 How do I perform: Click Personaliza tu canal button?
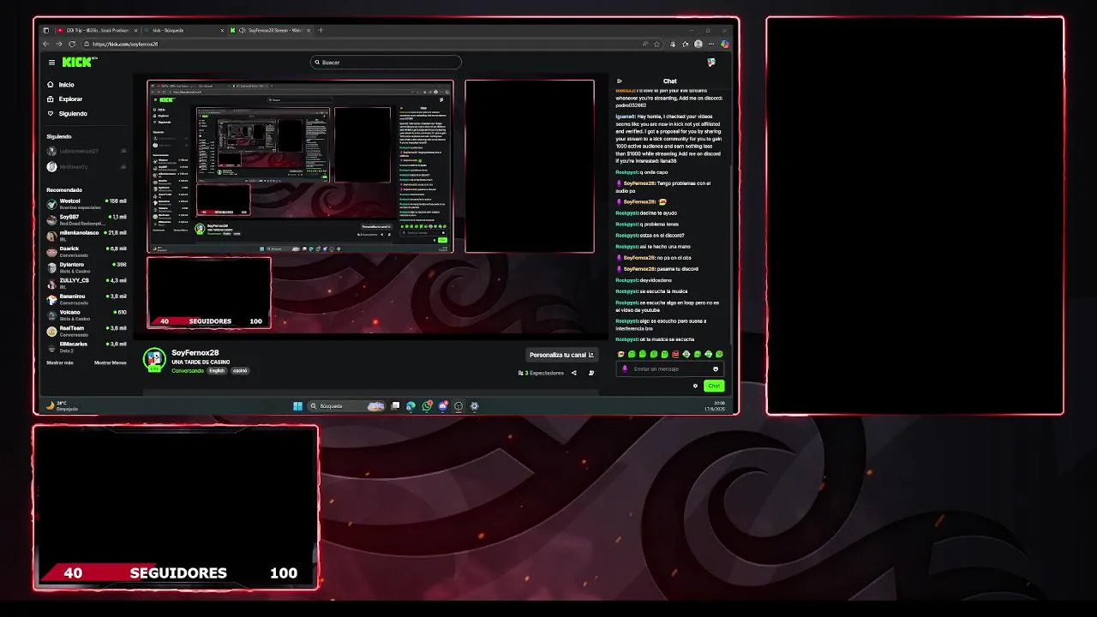[x=561, y=355]
